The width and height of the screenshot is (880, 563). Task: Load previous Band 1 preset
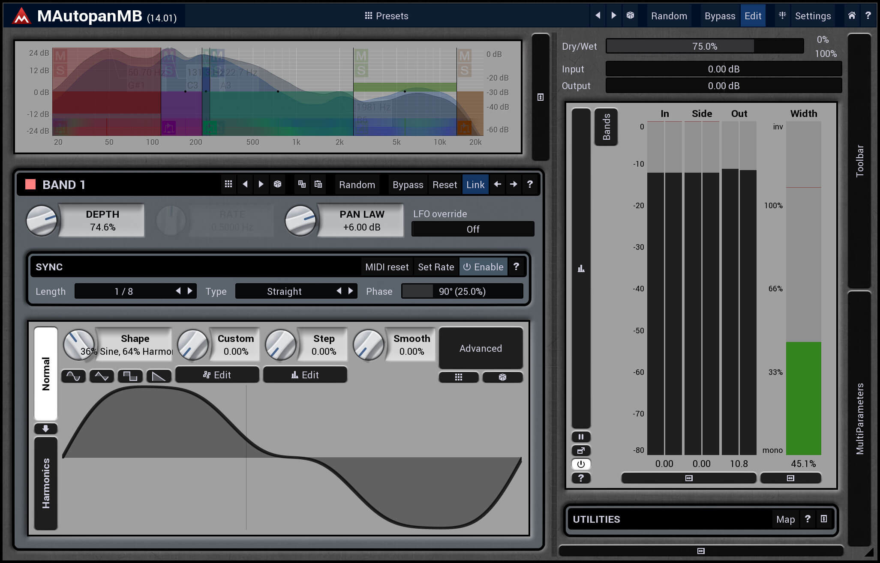(245, 184)
